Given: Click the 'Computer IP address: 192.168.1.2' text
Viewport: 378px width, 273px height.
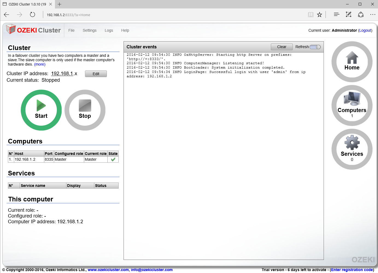Looking at the screenshot, I should (x=45, y=222).
